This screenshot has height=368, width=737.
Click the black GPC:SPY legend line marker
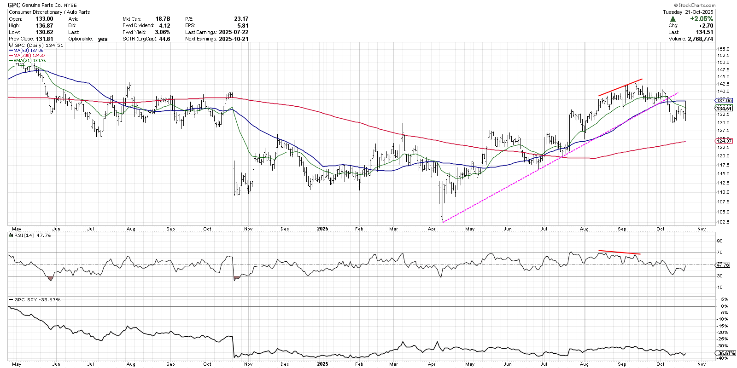coord(11,299)
